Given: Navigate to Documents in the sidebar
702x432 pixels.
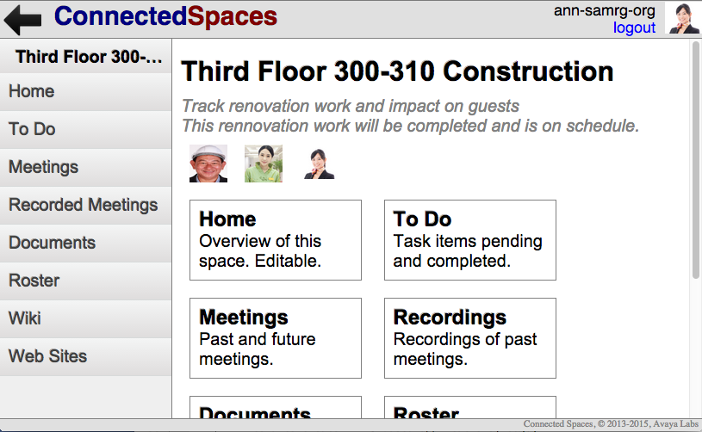Looking at the screenshot, I should [x=85, y=244].
